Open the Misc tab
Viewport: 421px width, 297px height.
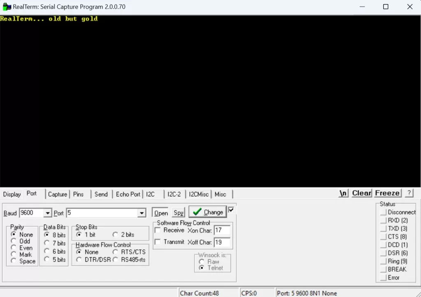point(220,194)
